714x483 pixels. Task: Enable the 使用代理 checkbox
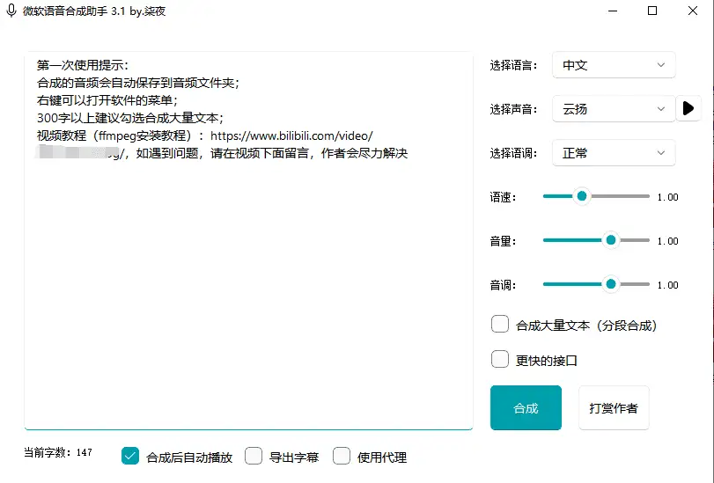[x=342, y=456]
